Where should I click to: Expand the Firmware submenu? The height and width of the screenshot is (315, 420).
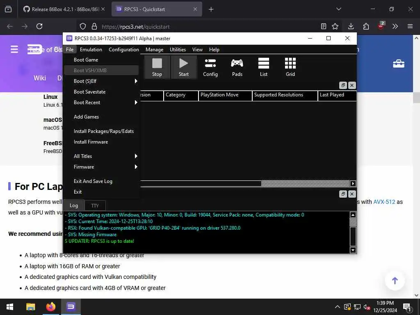tap(101, 167)
